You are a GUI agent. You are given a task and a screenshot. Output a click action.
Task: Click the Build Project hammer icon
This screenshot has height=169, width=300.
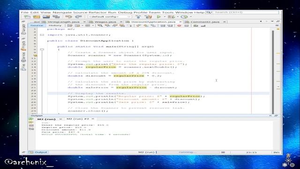138,17
